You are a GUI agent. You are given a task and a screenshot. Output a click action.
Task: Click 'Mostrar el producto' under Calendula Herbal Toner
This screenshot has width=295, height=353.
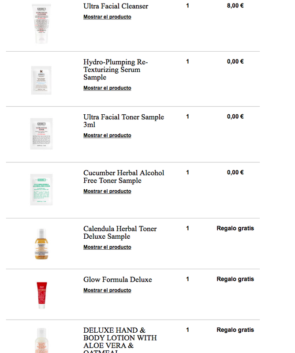[x=107, y=247]
